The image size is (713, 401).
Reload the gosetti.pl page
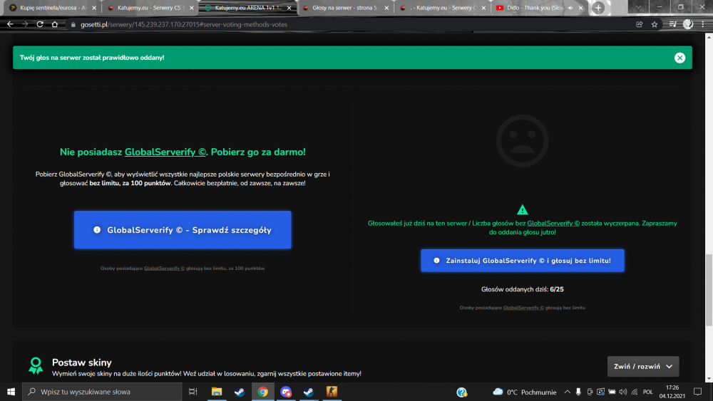pos(40,24)
